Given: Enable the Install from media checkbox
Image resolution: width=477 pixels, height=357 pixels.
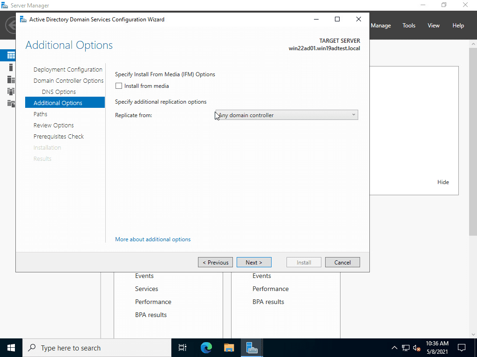Looking at the screenshot, I should pos(119,86).
